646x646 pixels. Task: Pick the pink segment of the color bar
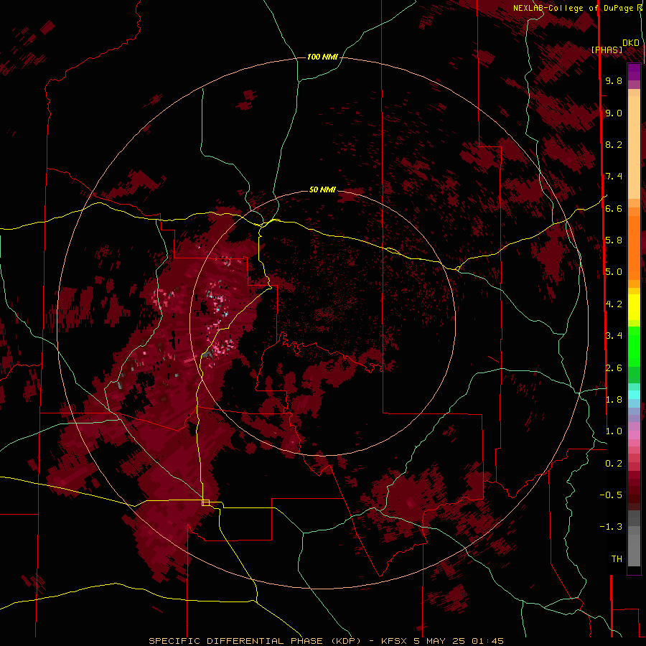[634, 435]
